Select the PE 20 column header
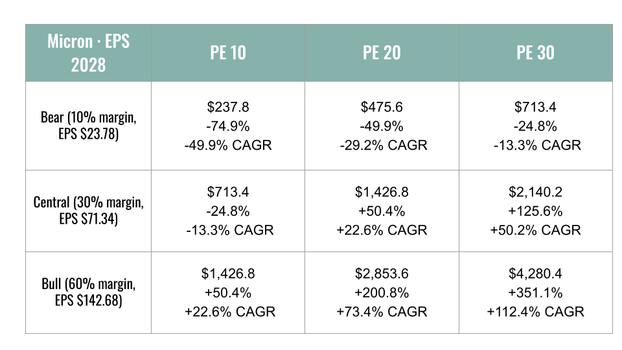The image size is (622, 350). click(382, 52)
